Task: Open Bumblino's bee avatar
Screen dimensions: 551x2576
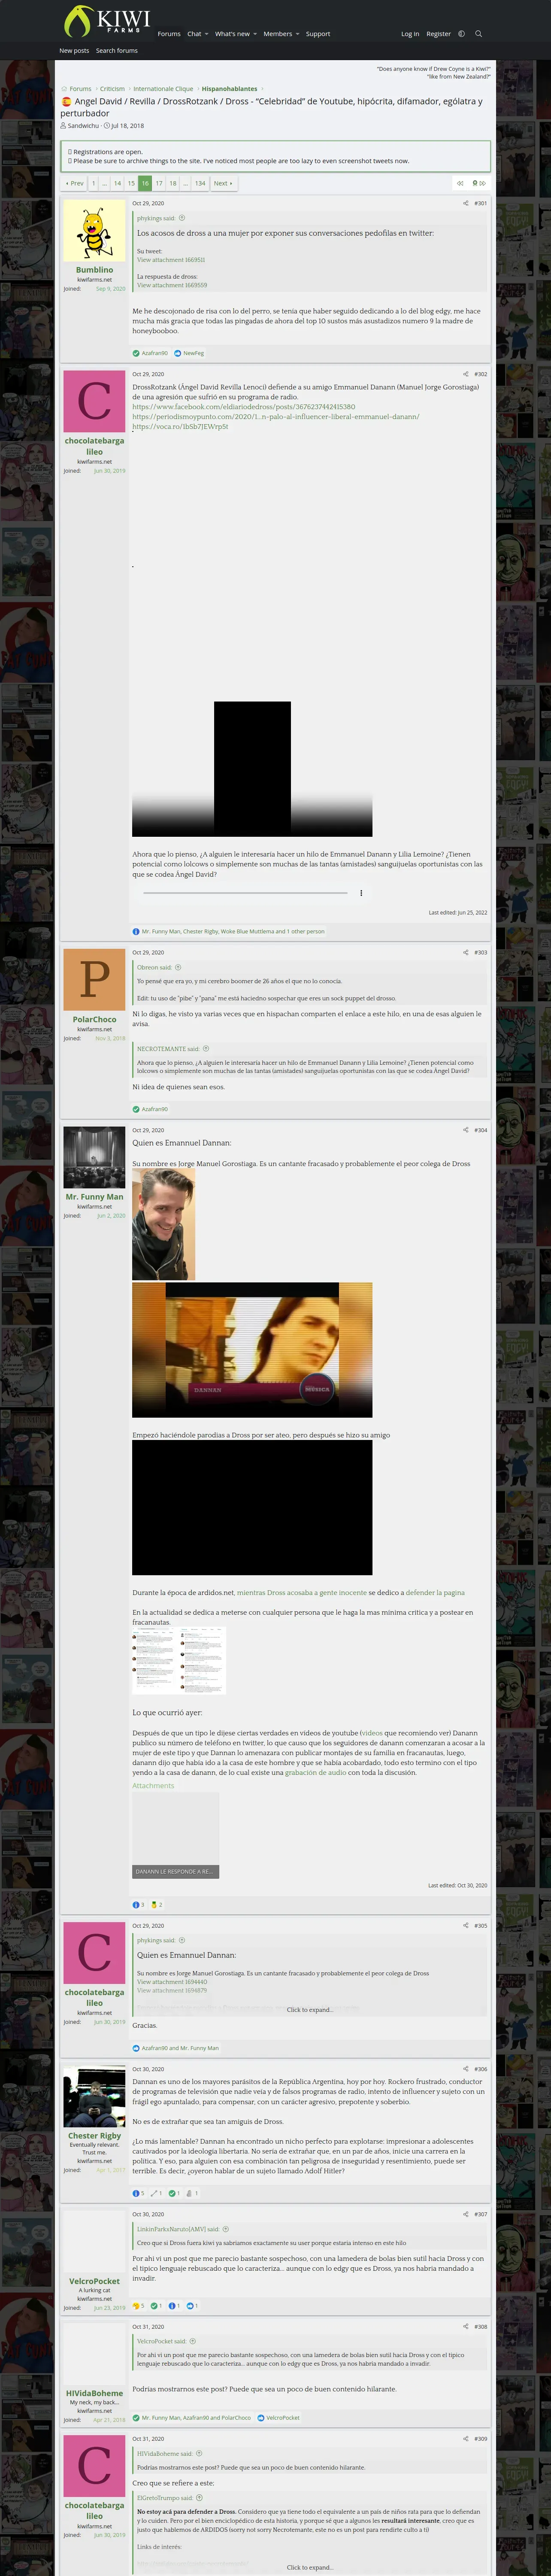Action: (94, 231)
